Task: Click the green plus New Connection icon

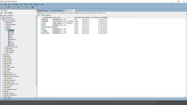Action: 1,13
